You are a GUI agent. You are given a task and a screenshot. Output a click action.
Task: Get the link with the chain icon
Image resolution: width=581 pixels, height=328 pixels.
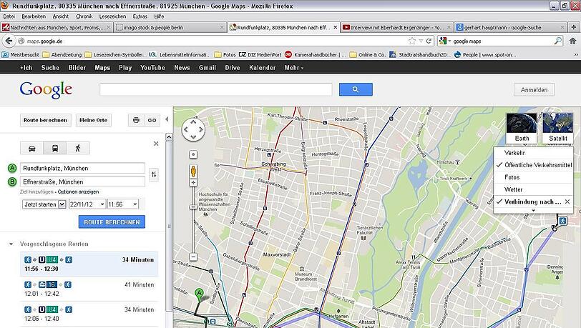152,120
